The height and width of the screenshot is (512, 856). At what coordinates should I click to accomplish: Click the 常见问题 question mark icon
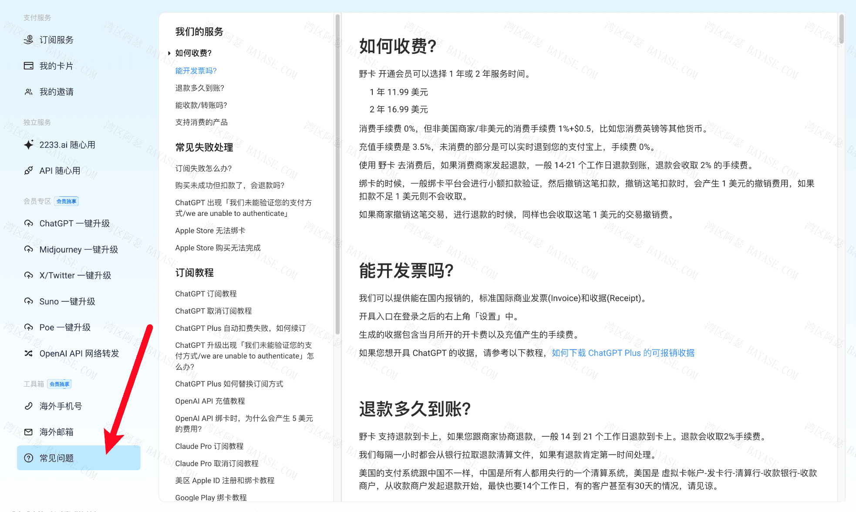28,458
